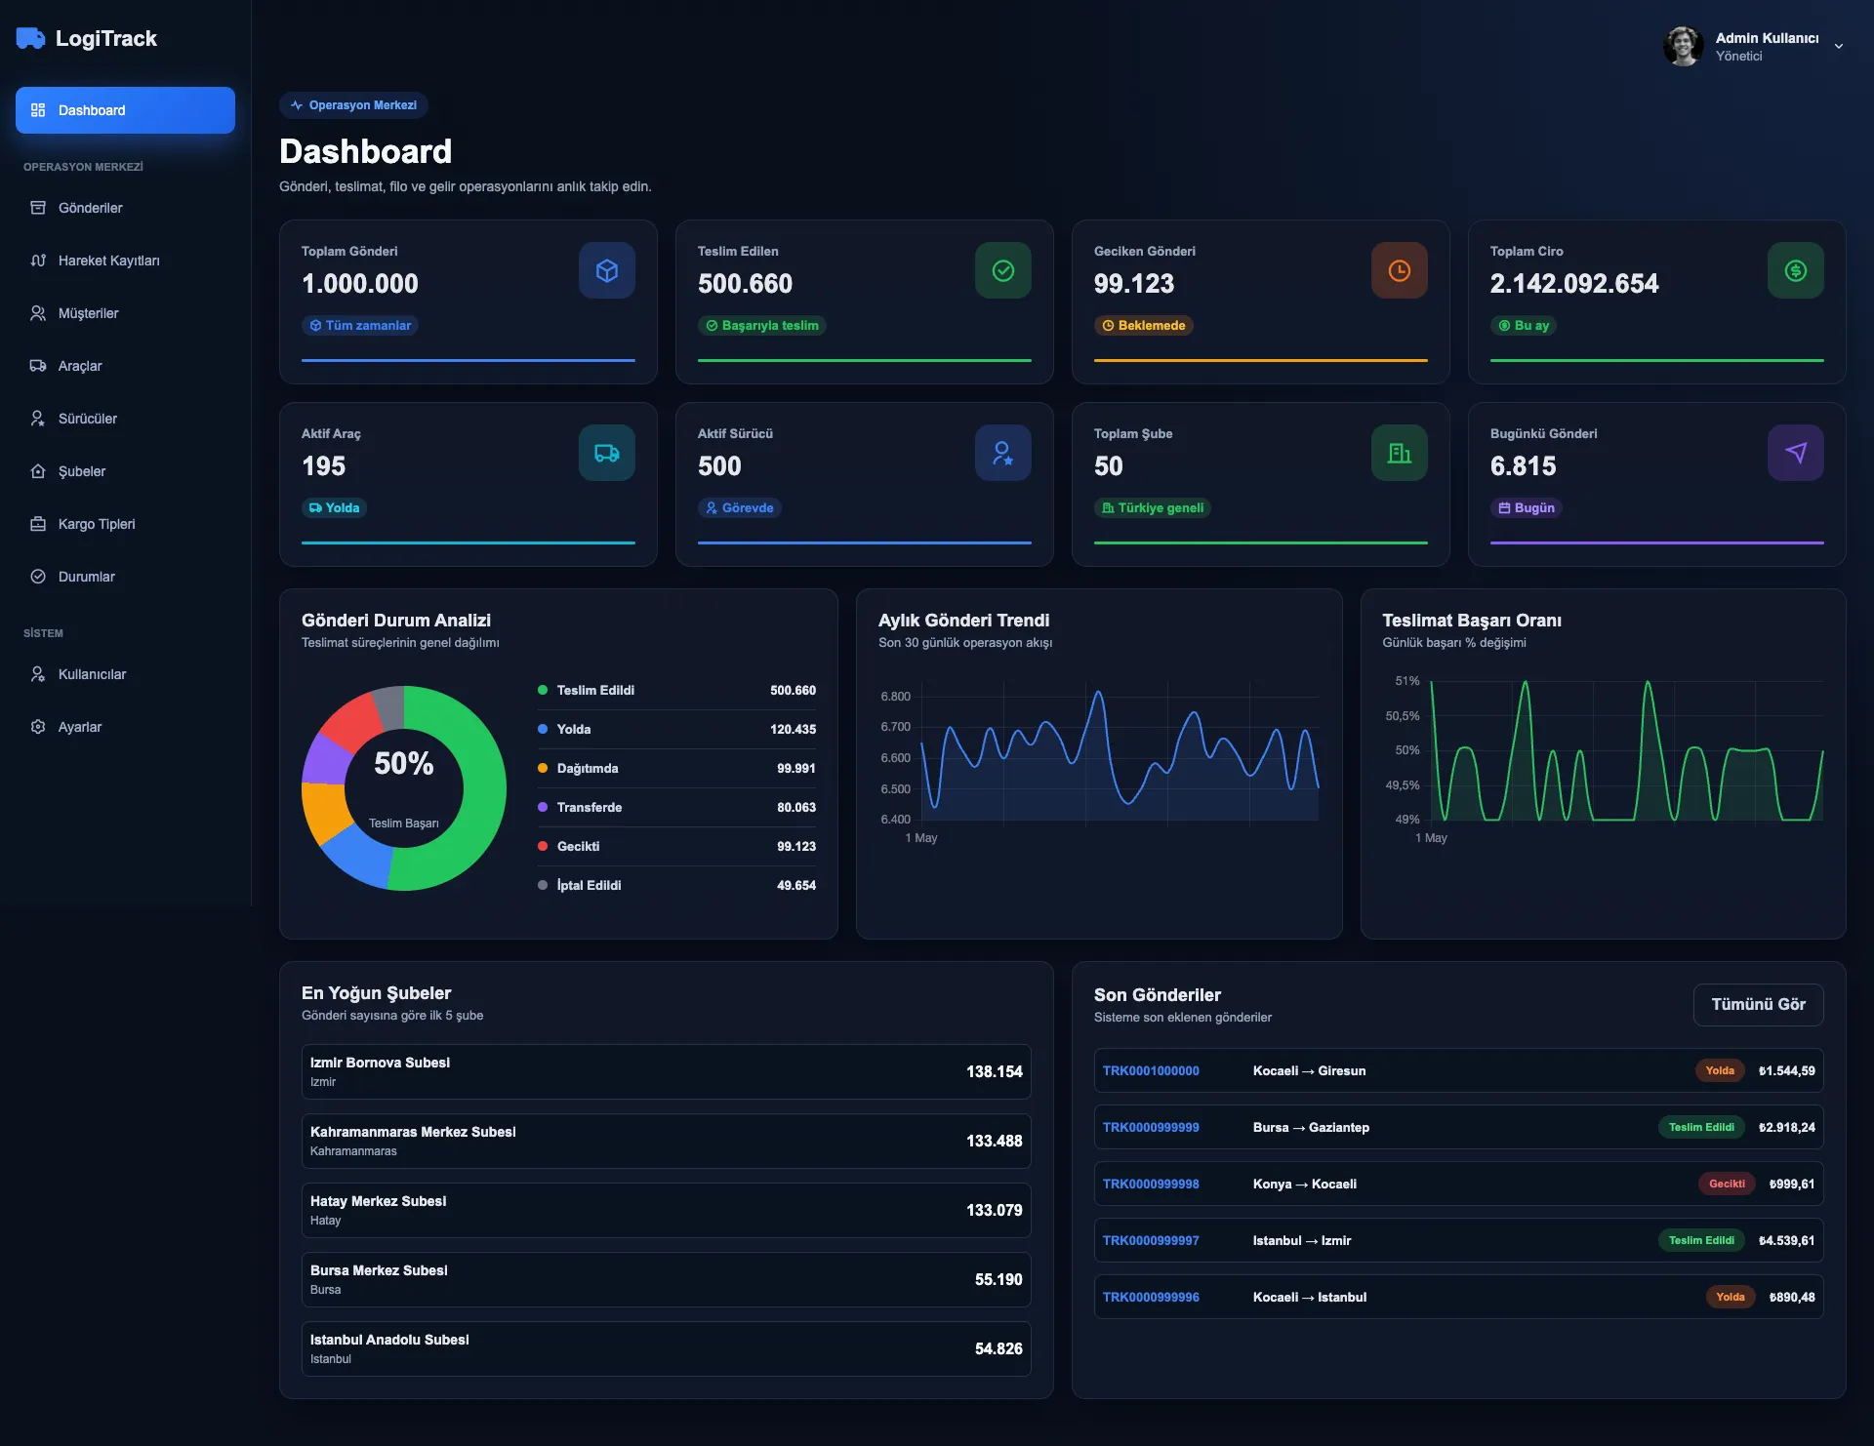This screenshot has height=1446, width=1874.
Task: Select Müşteriler sidebar entry
Action: click(125, 313)
